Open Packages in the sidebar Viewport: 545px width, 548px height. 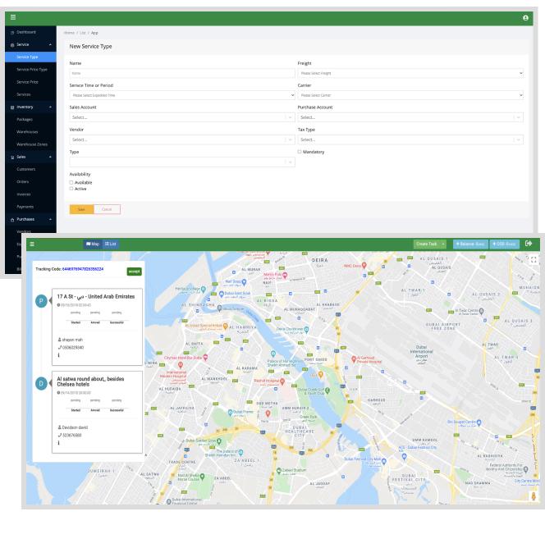tap(25, 120)
